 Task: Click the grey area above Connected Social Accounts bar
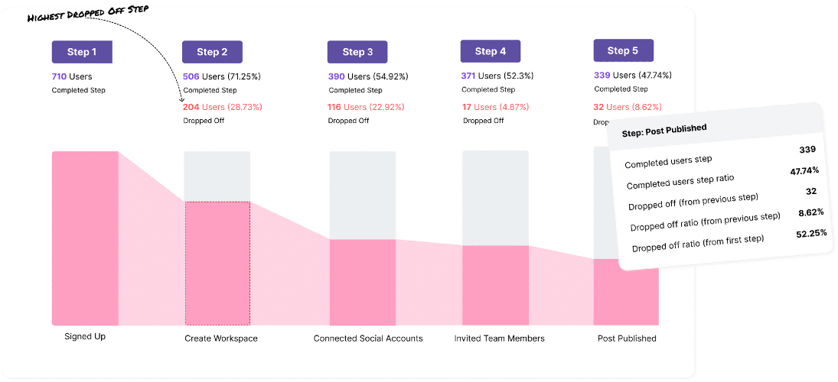[x=362, y=196]
